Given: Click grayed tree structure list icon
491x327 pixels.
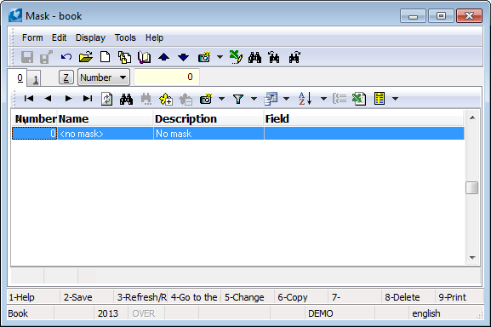Looking at the screenshot, I should coord(340,99).
